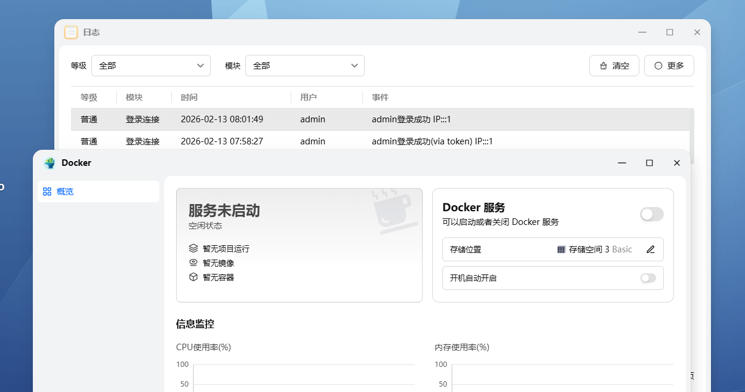This screenshot has width=745, height=392.
Task: Toggle the 开机自动开启 switch
Action: (x=648, y=278)
